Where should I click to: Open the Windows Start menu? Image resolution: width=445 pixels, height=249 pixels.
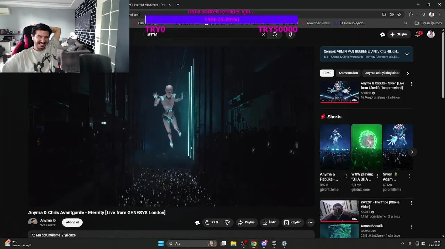point(161,243)
